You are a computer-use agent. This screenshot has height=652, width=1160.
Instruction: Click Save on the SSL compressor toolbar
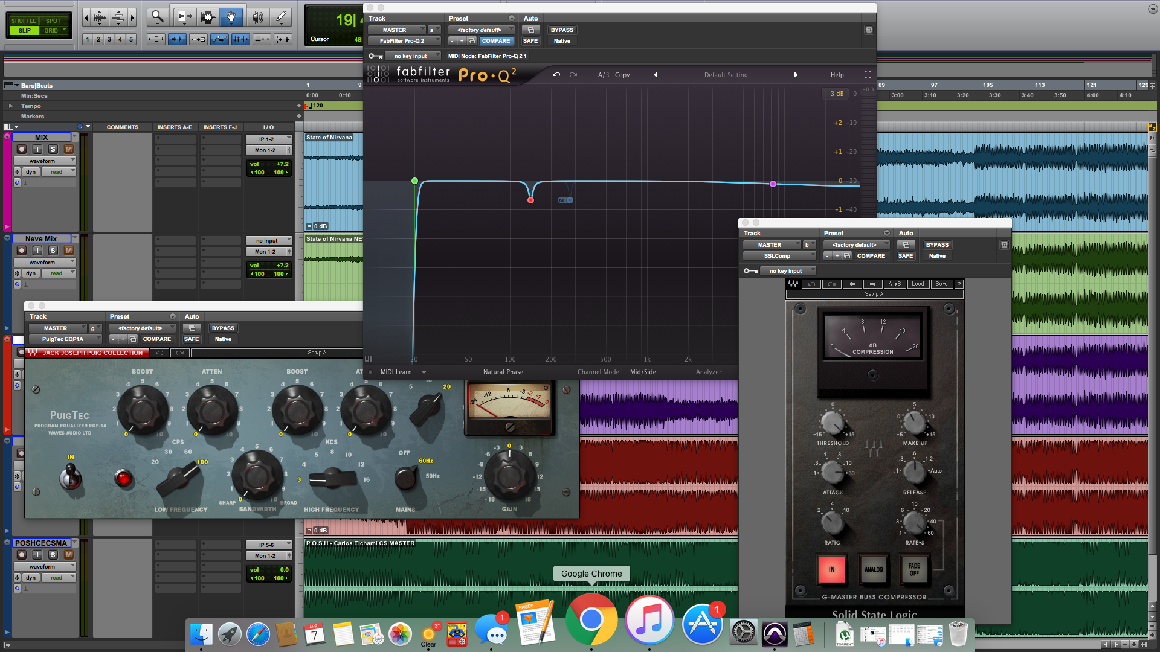pyautogui.click(x=941, y=284)
